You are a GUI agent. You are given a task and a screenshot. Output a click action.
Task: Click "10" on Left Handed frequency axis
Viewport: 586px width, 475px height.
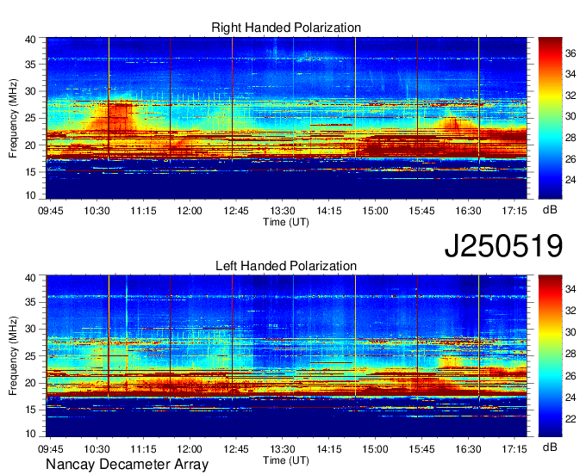(31, 433)
